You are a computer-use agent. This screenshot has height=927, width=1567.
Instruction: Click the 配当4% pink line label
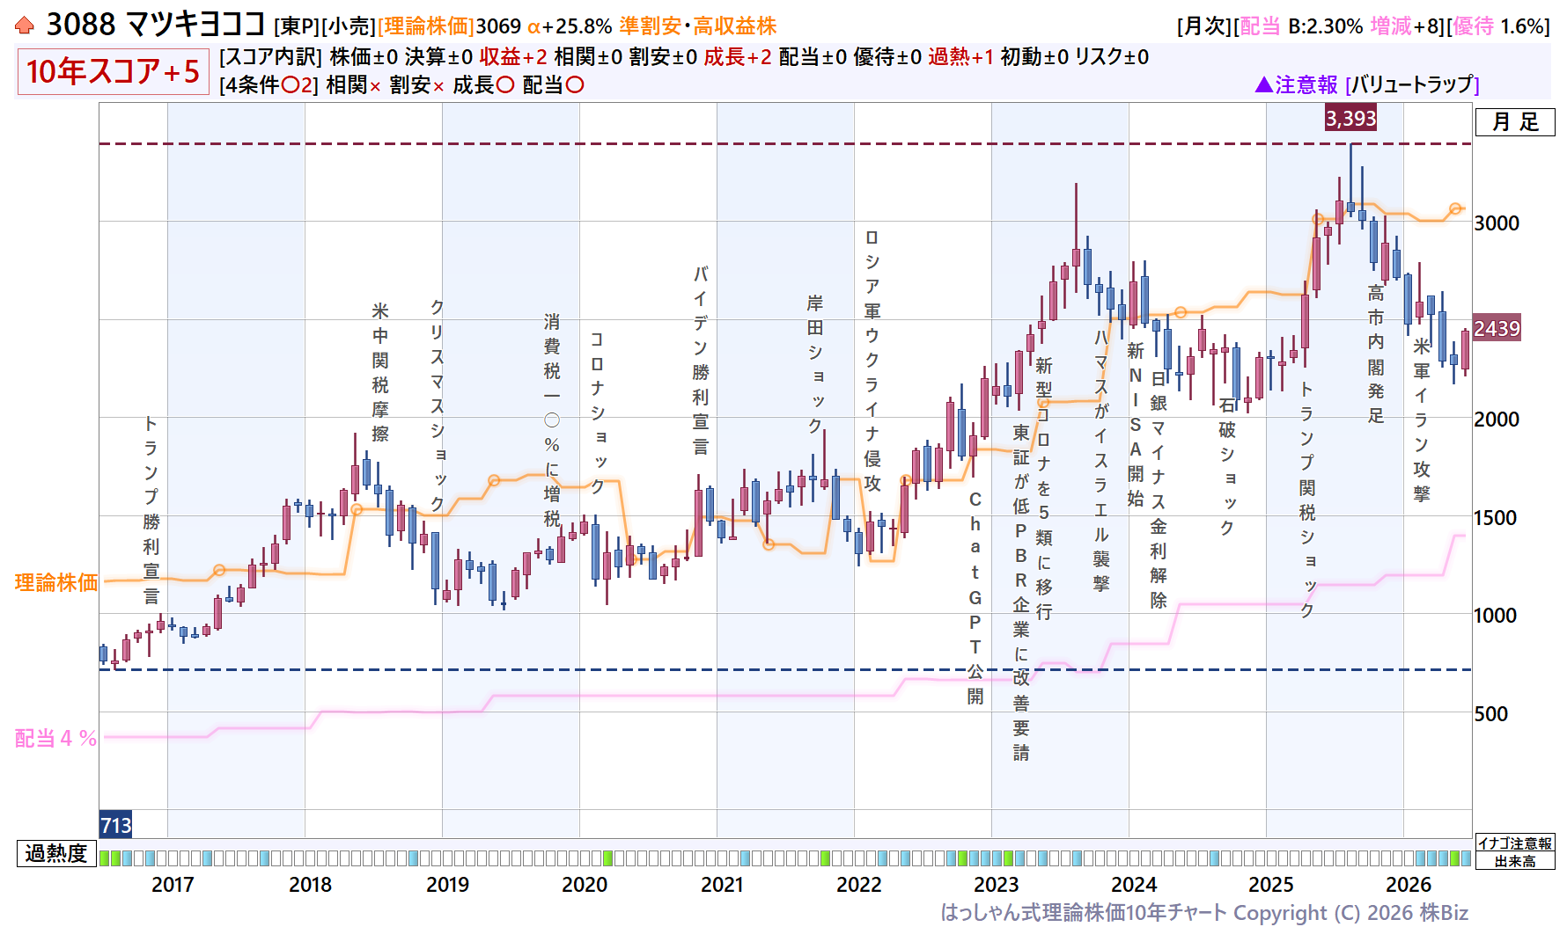(x=55, y=738)
